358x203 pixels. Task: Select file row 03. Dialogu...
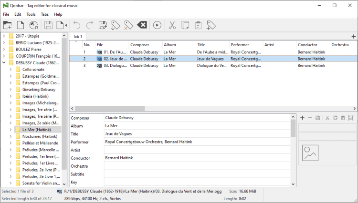213,66
